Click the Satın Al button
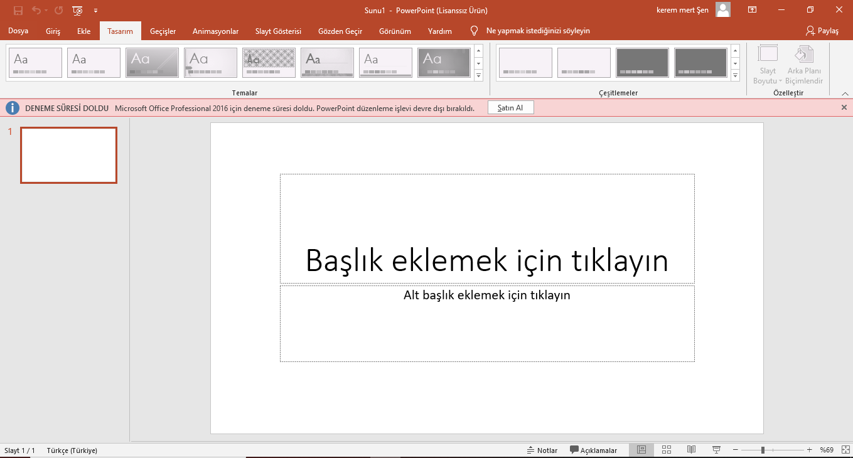853x458 pixels. pyautogui.click(x=510, y=108)
